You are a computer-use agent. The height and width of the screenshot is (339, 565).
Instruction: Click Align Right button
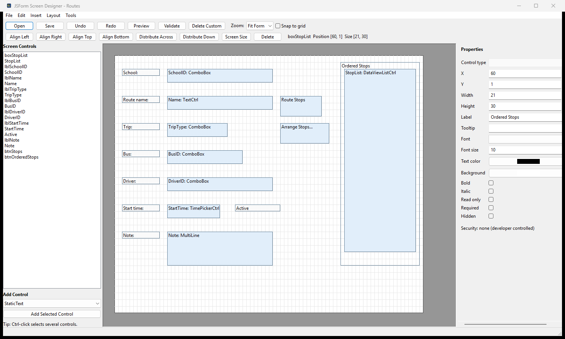click(x=51, y=37)
